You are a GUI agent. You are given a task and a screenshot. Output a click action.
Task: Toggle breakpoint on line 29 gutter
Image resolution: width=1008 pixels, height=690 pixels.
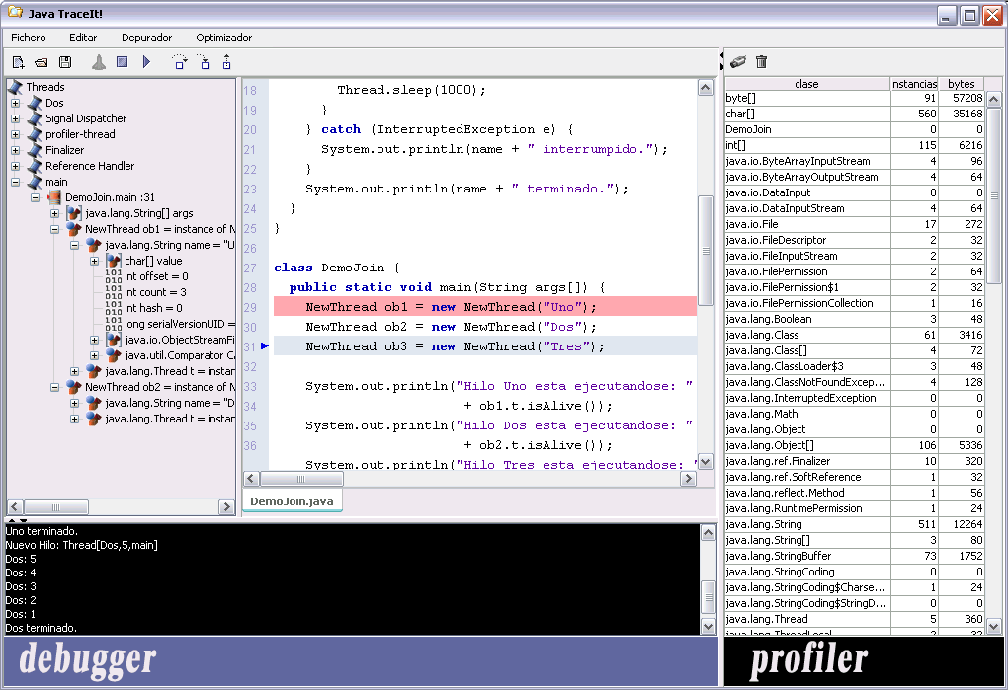[251, 307]
